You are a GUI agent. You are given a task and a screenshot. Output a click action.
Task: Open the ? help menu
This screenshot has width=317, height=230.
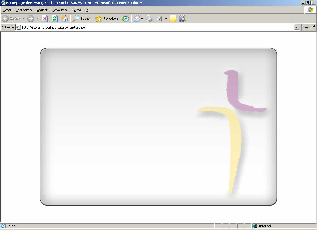[x=87, y=10]
